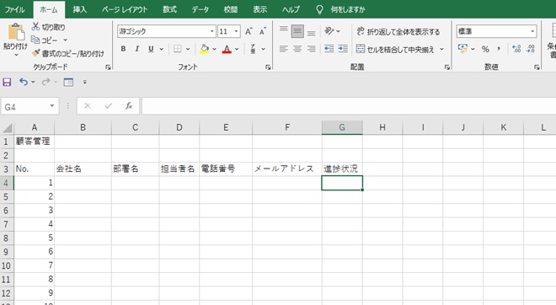
Task: Click Wrap Text (折り返して全体を表示する)
Action: [398, 31]
